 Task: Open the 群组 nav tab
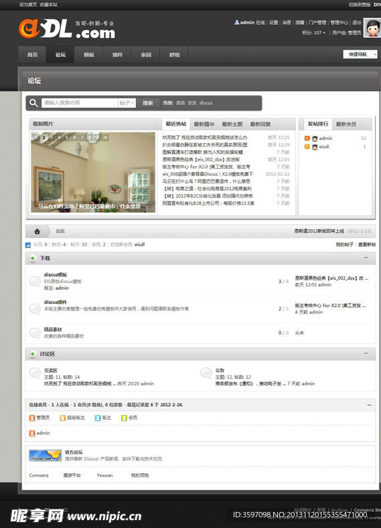[174, 55]
